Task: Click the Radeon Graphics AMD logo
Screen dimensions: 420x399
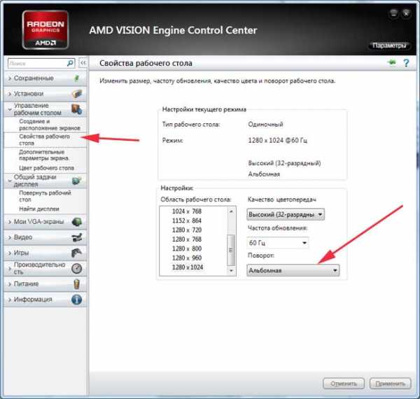Action: tap(45, 30)
